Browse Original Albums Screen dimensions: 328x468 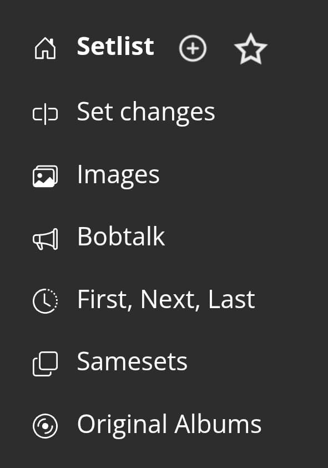169,424
